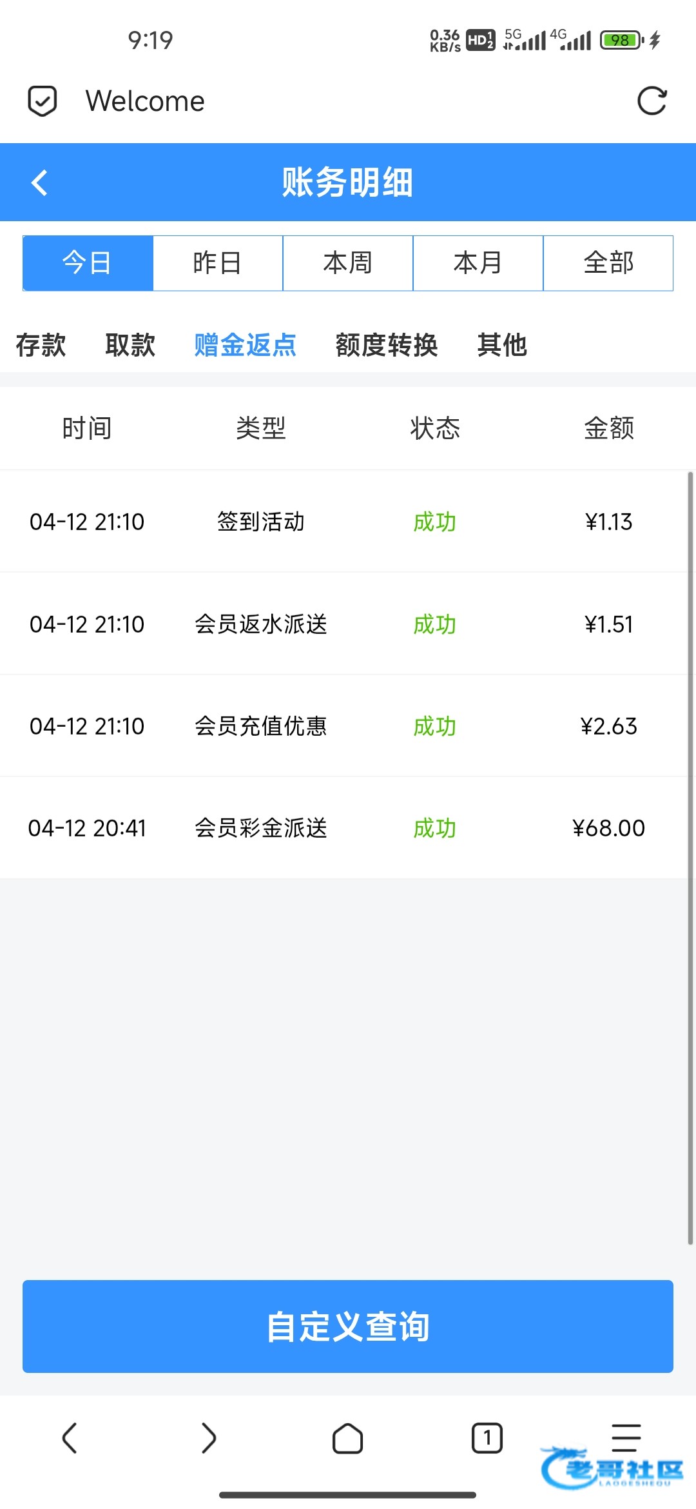Select 本月 date filter

[478, 263]
